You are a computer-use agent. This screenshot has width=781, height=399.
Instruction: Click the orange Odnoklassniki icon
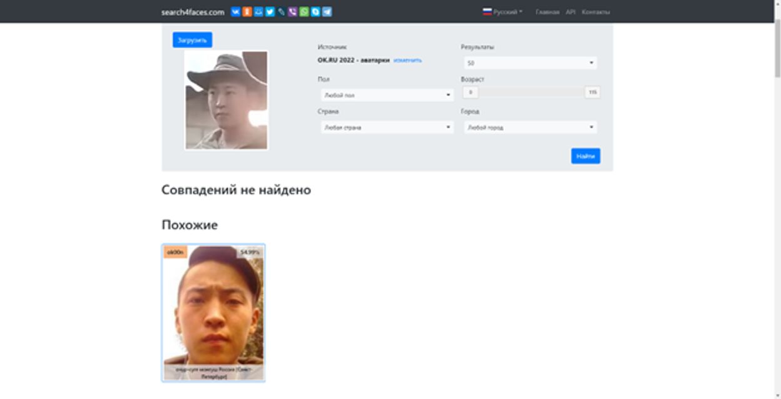coord(247,12)
